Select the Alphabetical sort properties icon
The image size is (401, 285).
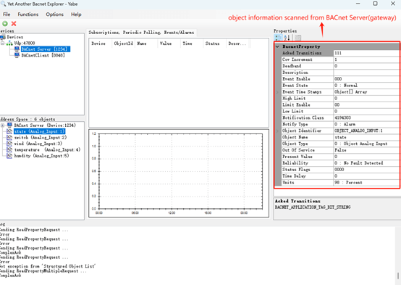287,38
